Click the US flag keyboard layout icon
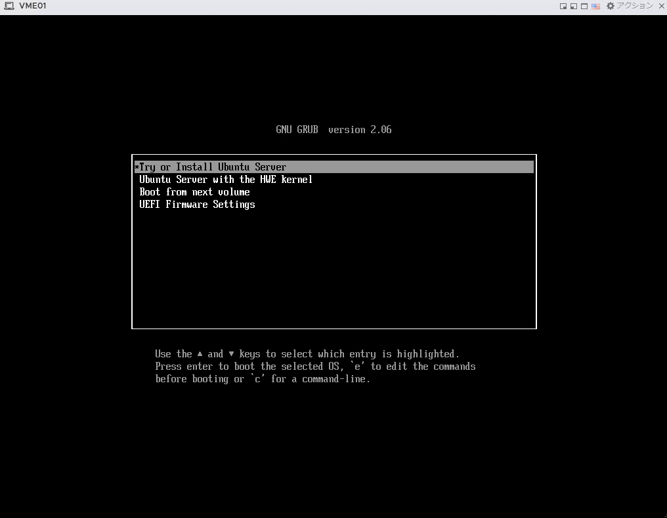This screenshot has height=518, width=667. click(x=595, y=7)
